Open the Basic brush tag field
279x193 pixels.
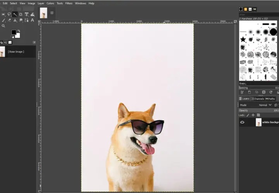click(259, 83)
